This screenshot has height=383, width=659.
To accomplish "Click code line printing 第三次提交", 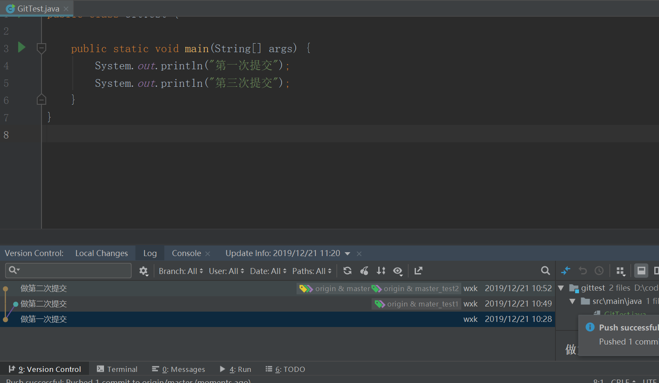I will pos(192,83).
